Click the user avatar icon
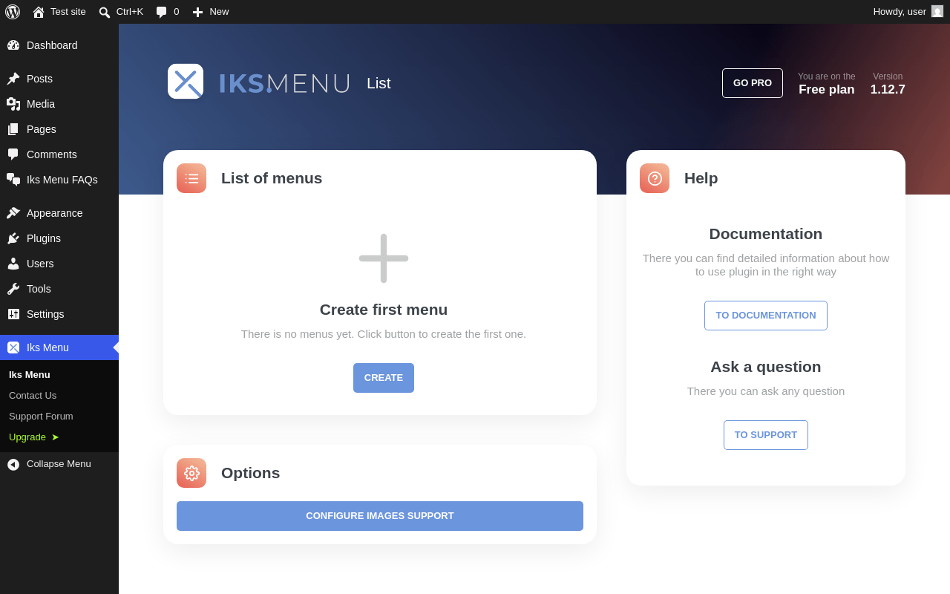The height and width of the screenshot is (594, 950). (937, 11)
